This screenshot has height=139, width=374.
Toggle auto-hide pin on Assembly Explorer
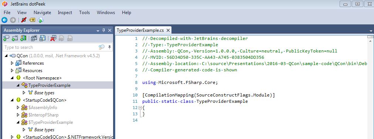pyautogui.click(x=104, y=30)
